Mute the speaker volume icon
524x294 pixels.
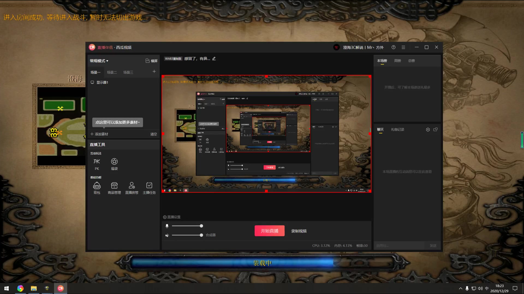[x=167, y=235]
